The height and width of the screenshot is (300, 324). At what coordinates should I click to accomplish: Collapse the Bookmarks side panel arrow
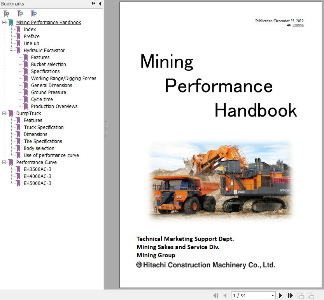tap(100, 3)
